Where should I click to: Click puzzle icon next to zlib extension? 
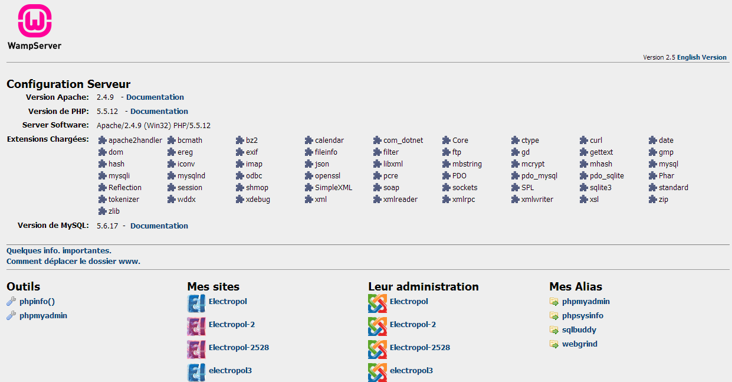(103, 211)
